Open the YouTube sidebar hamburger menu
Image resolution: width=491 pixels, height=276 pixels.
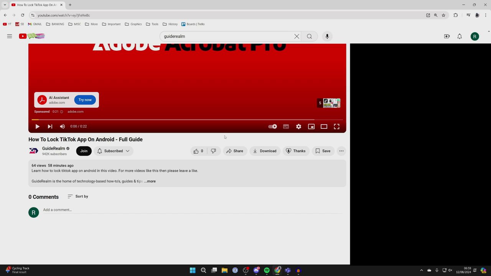(10, 36)
